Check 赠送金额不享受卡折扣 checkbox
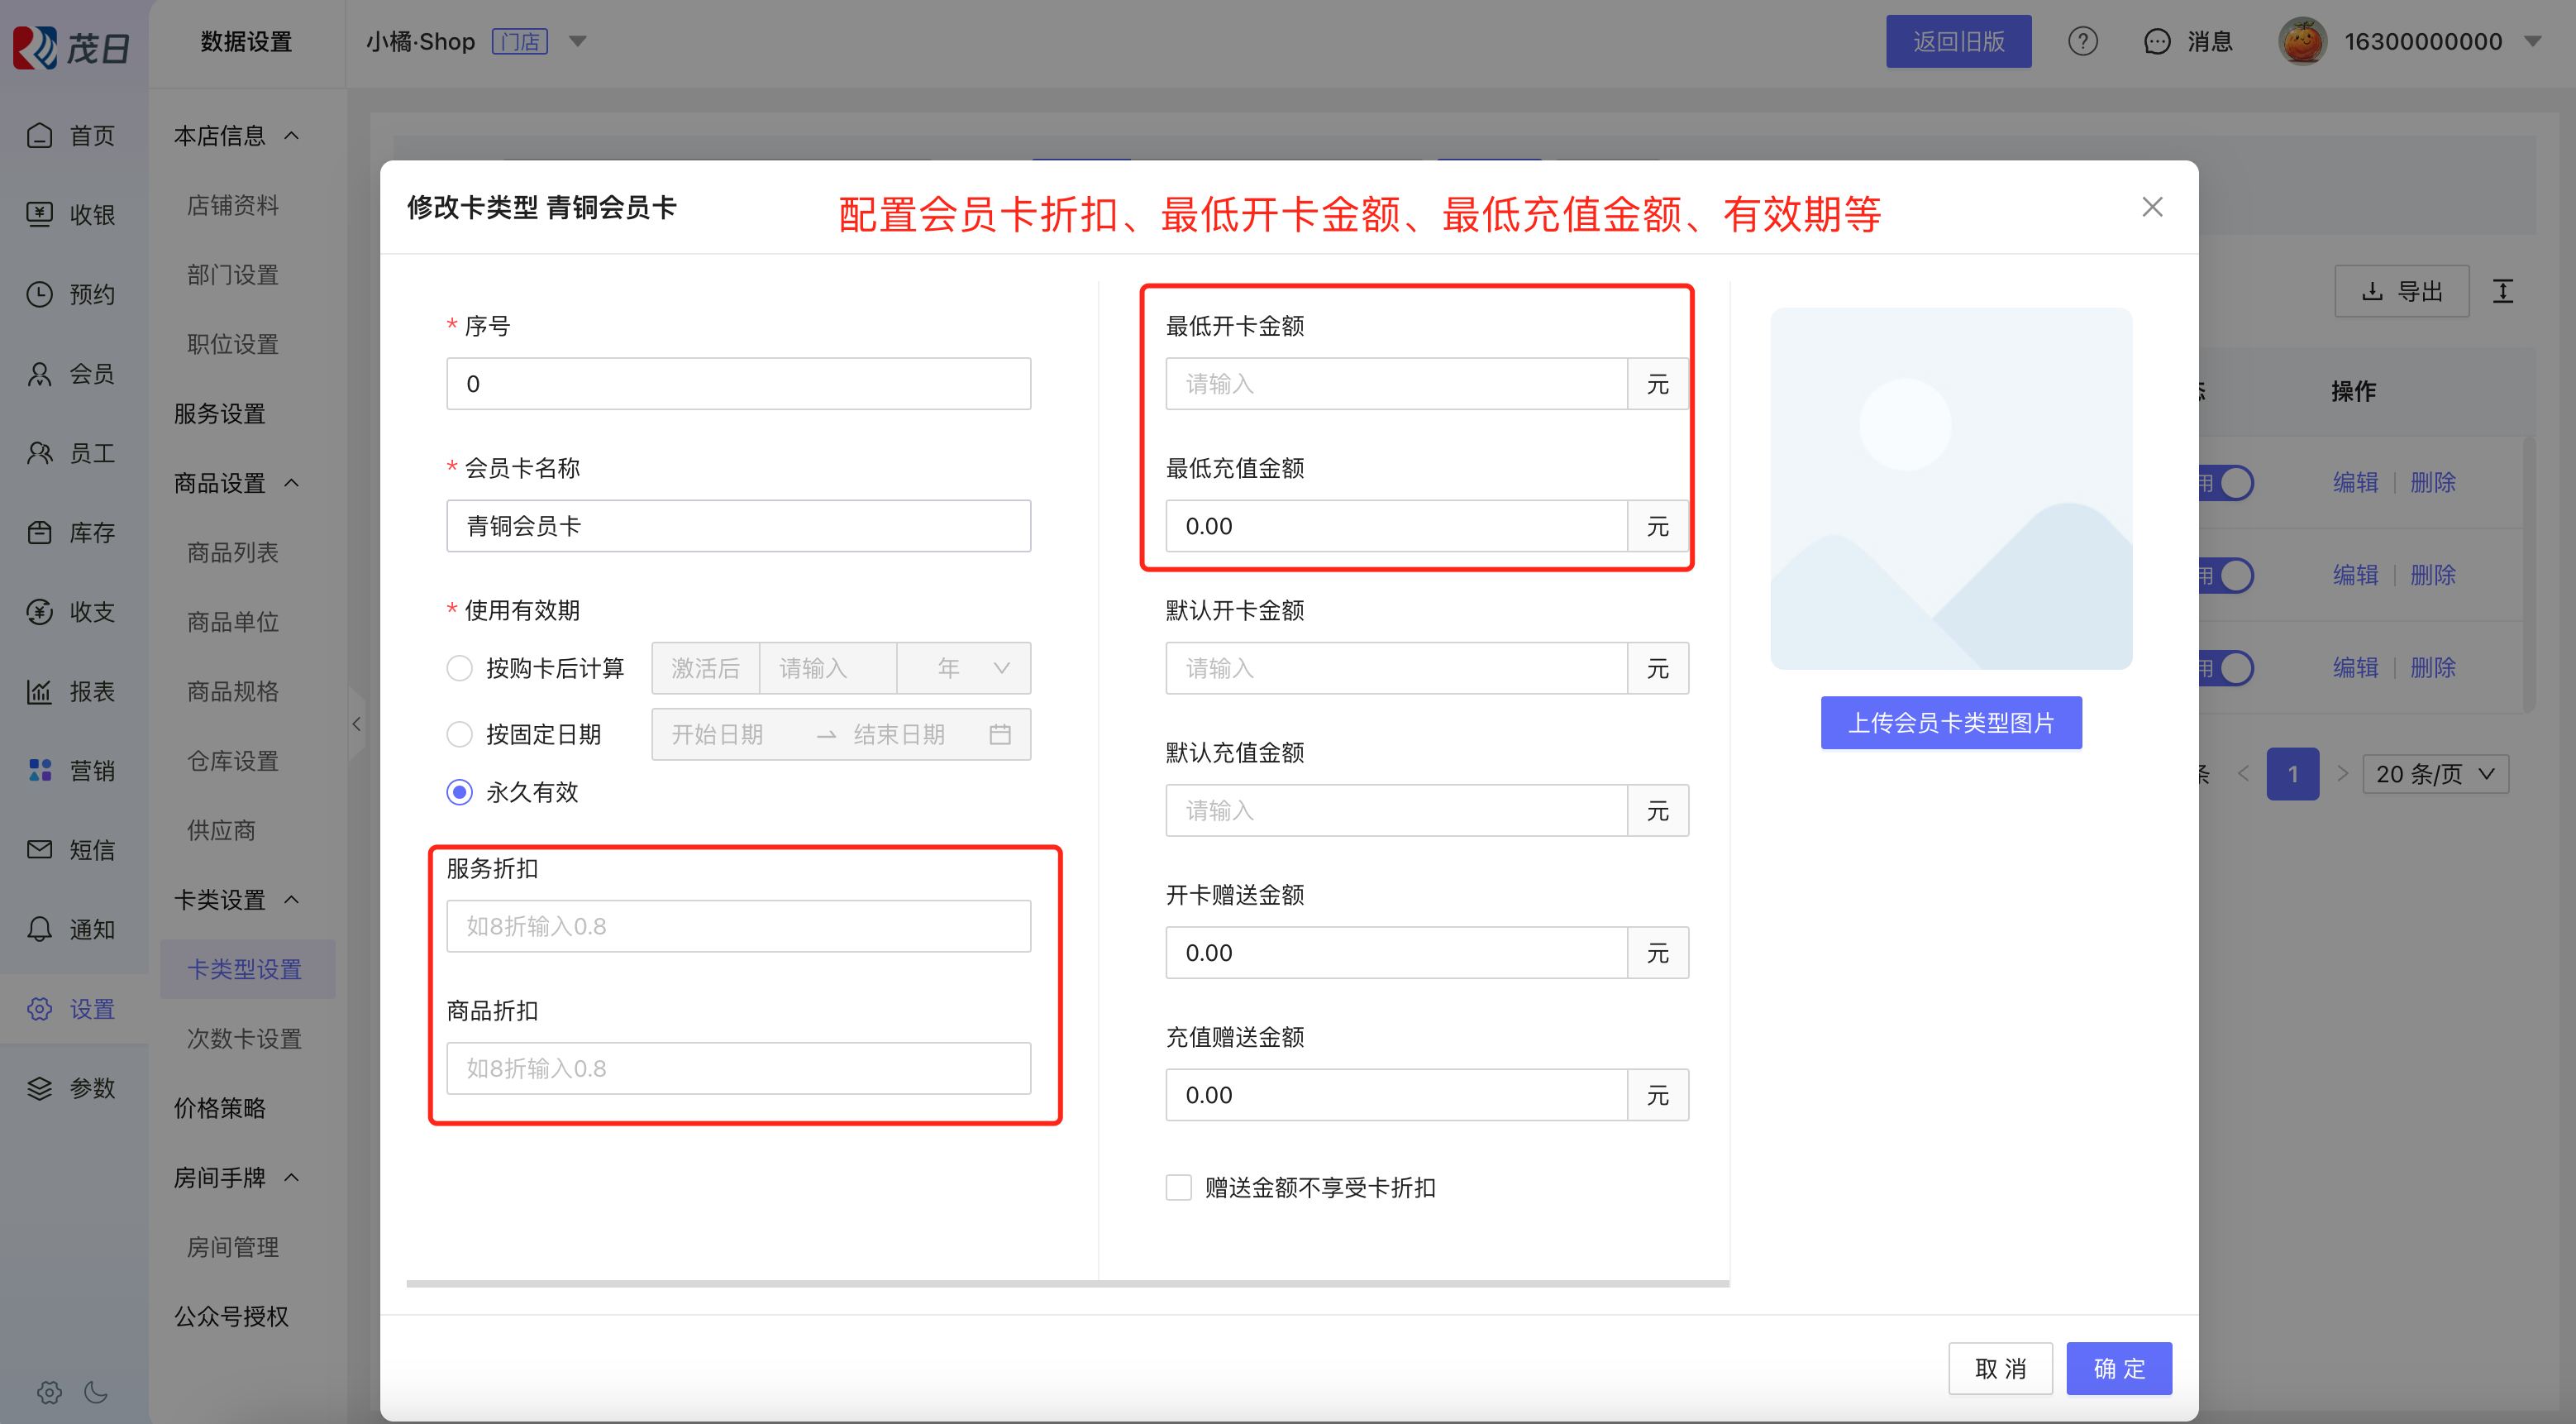This screenshot has height=1424, width=2576. [1179, 1187]
